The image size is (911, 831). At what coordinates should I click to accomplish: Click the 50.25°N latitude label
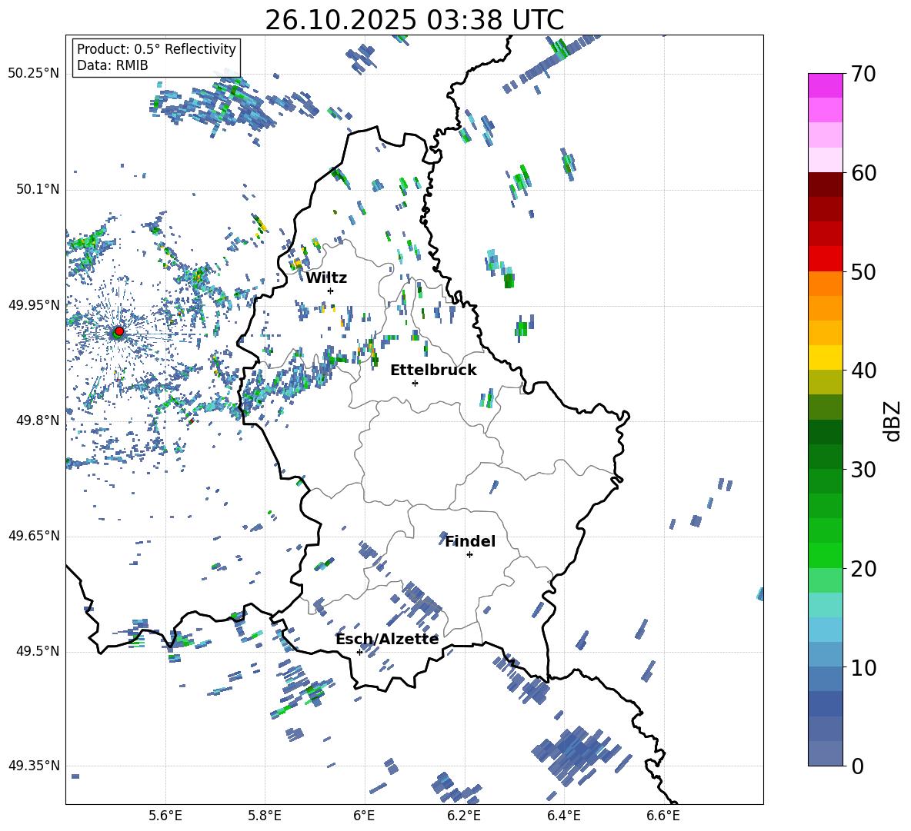[x=34, y=74]
